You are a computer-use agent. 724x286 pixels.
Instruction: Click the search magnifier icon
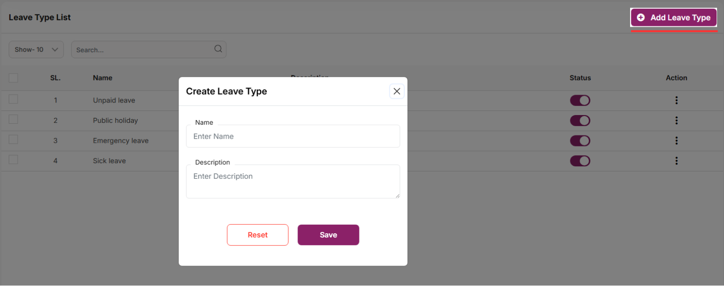coord(218,49)
